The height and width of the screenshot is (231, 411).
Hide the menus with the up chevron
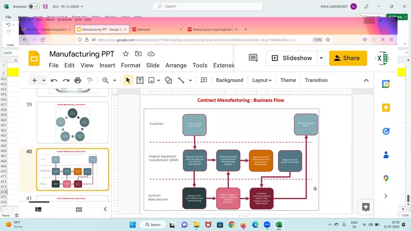point(366,80)
